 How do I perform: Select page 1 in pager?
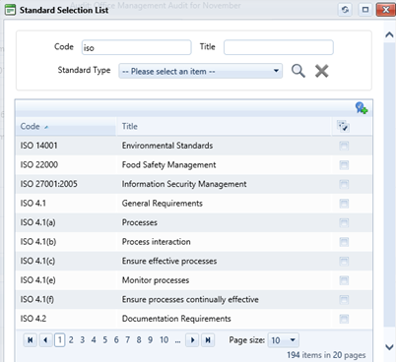pos(59,340)
